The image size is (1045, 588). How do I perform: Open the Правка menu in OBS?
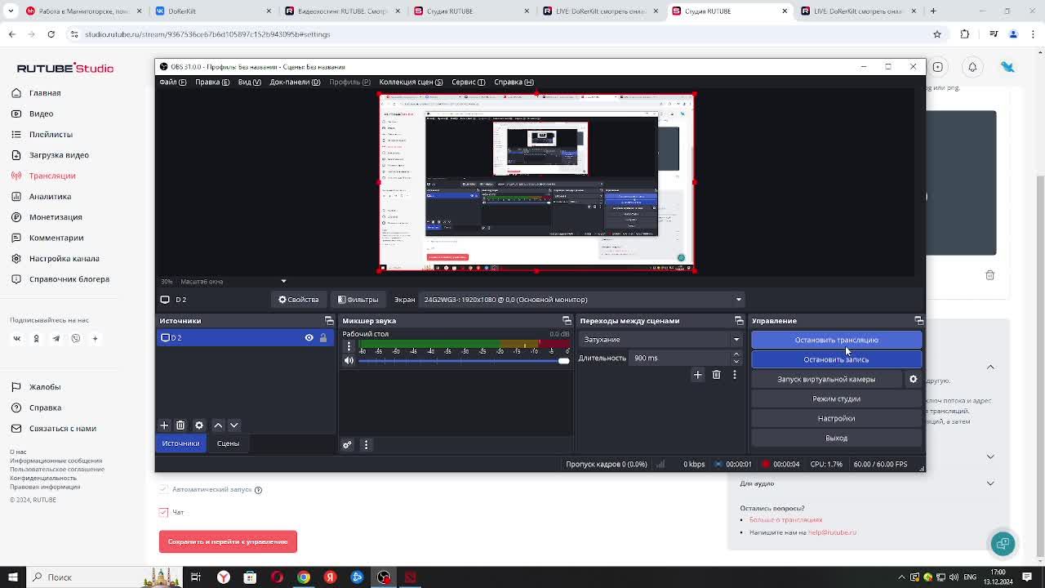click(x=212, y=82)
